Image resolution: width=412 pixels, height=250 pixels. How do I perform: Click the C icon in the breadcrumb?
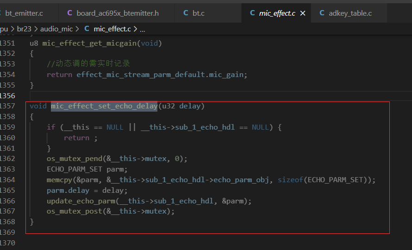coord(87,29)
